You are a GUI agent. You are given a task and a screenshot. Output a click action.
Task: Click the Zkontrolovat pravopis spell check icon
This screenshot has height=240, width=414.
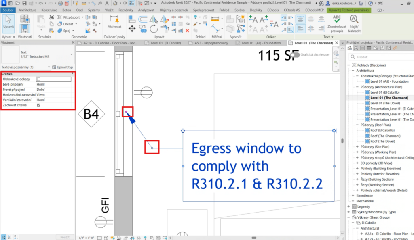point(337,23)
